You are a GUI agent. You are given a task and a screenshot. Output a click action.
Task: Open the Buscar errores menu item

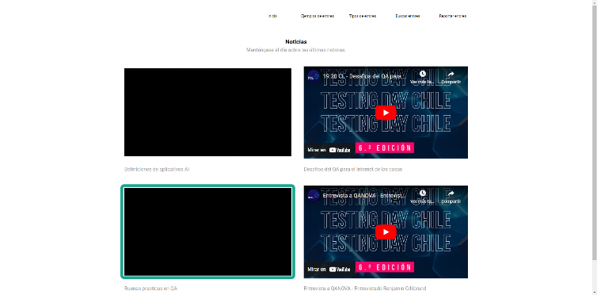(408, 16)
